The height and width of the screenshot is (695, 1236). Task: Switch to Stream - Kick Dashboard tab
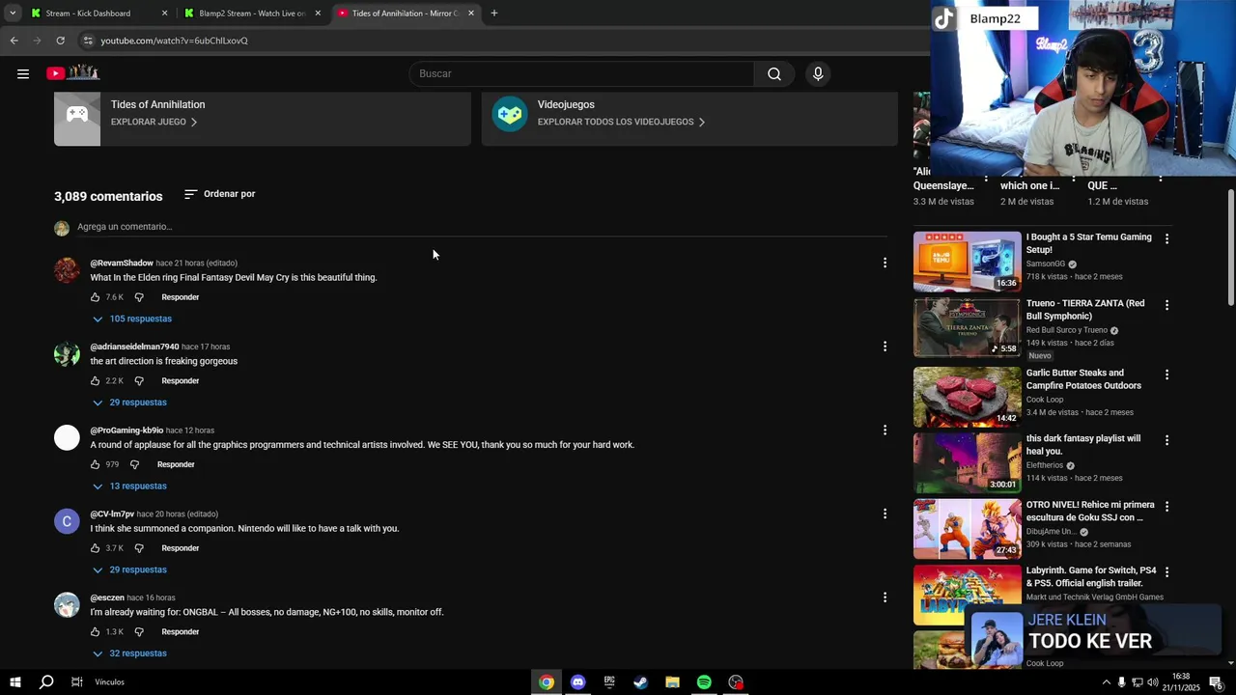pyautogui.click(x=98, y=14)
